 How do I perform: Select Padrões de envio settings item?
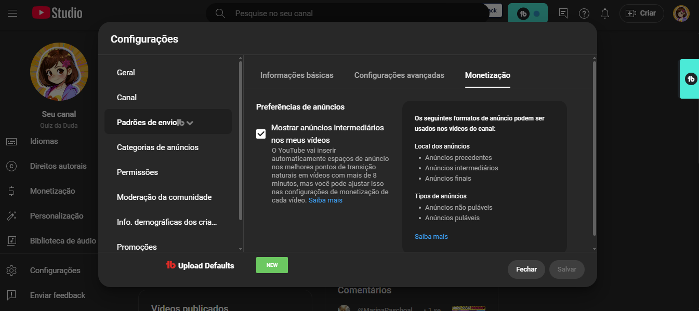[168, 123]
